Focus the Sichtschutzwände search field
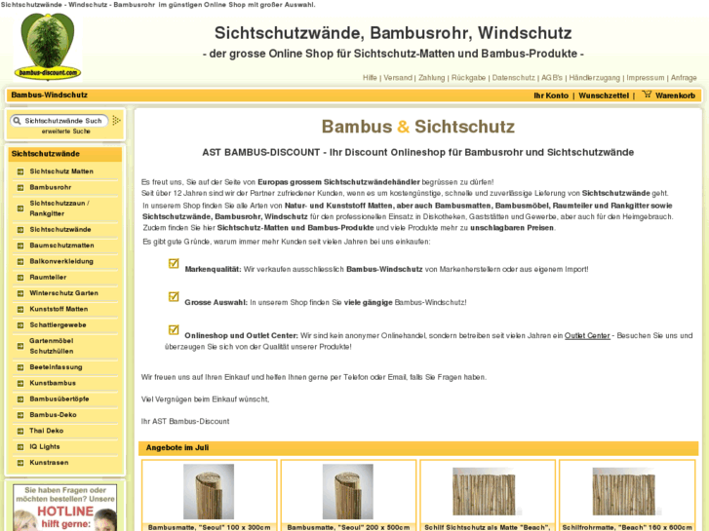The width and height of the screenshot is (709, 531). (63, 121)
